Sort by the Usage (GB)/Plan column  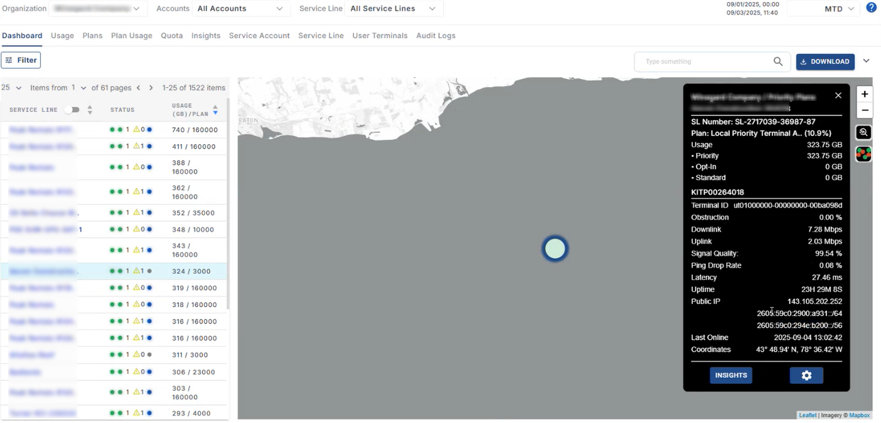click(215, 110)
